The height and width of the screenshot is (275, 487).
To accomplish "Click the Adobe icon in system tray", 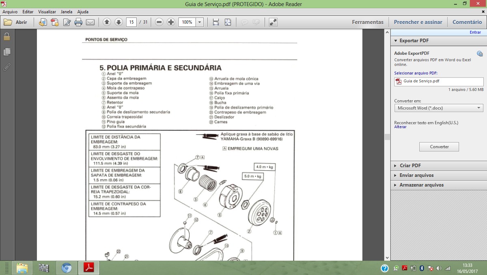I will pos(405,268).
